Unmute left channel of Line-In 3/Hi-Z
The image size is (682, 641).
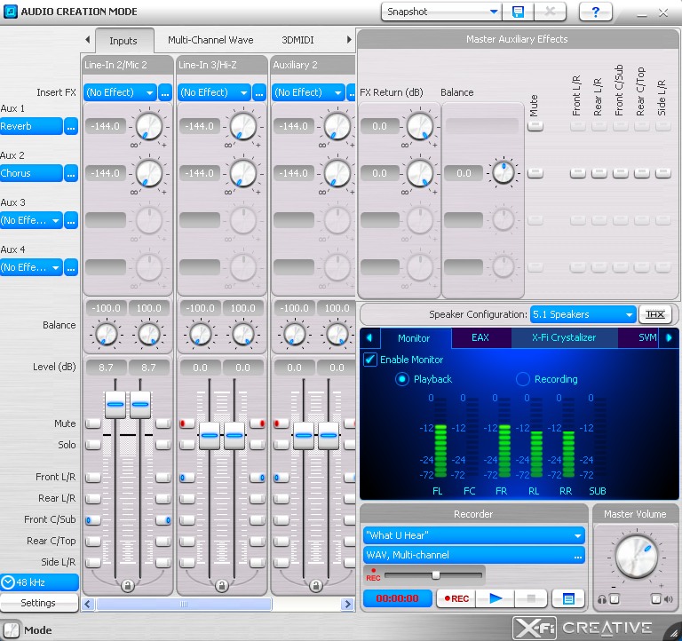(x=187, y=423)
